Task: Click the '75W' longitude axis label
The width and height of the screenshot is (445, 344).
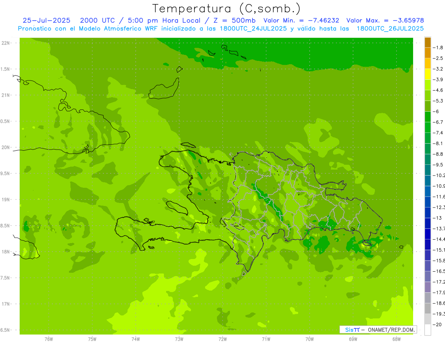Action: click(92, 339)
